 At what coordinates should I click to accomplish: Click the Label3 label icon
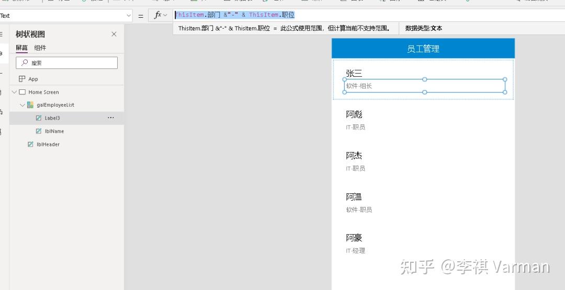[39, 118]
